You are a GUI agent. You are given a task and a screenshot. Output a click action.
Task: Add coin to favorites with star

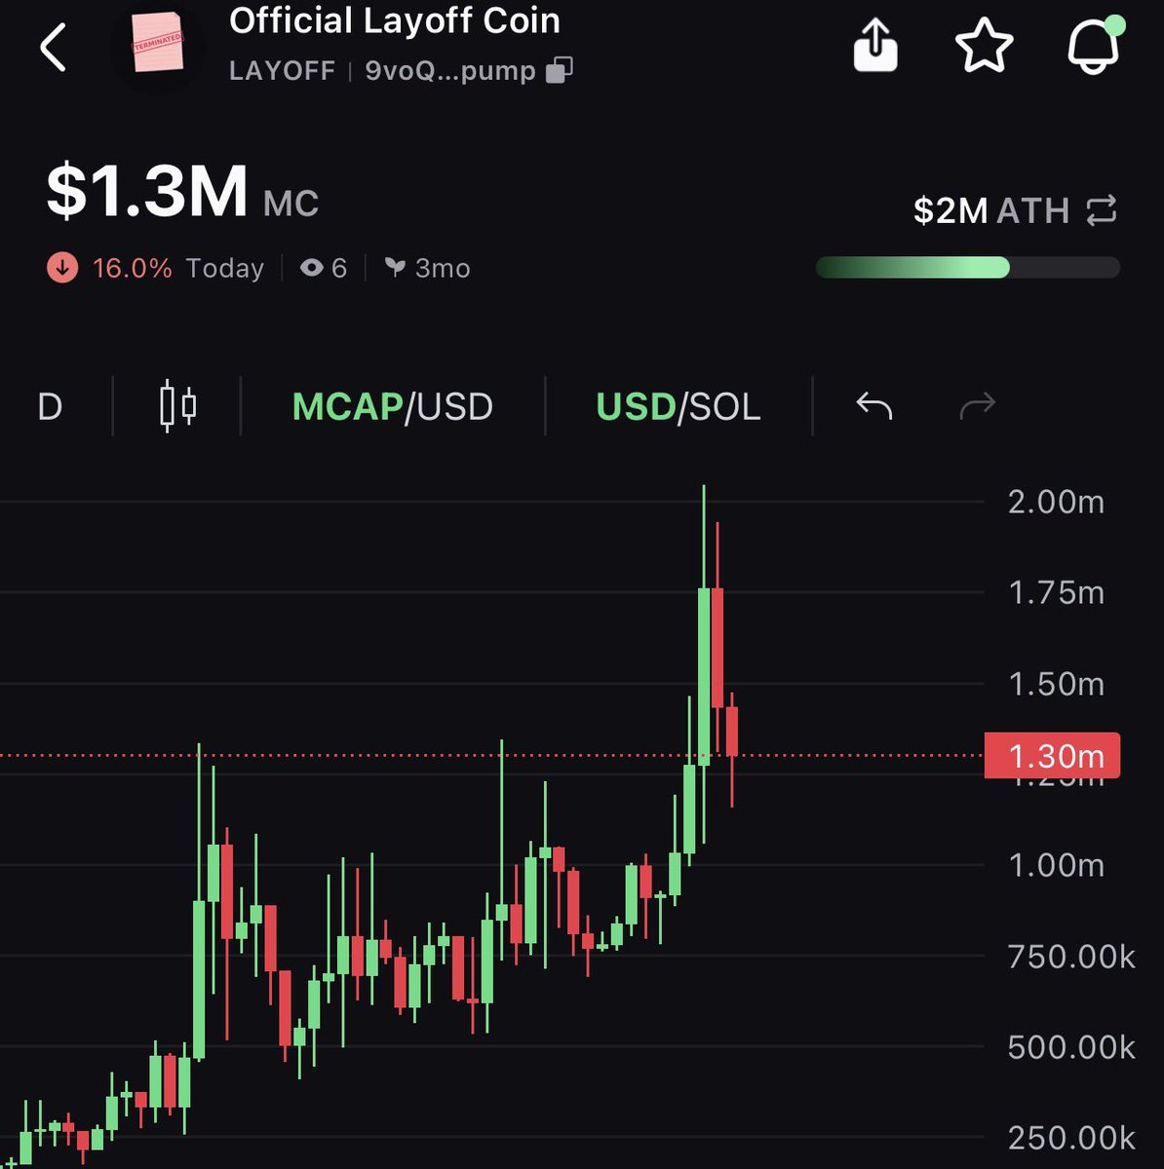pyautogui.click(x=984, y=46)
